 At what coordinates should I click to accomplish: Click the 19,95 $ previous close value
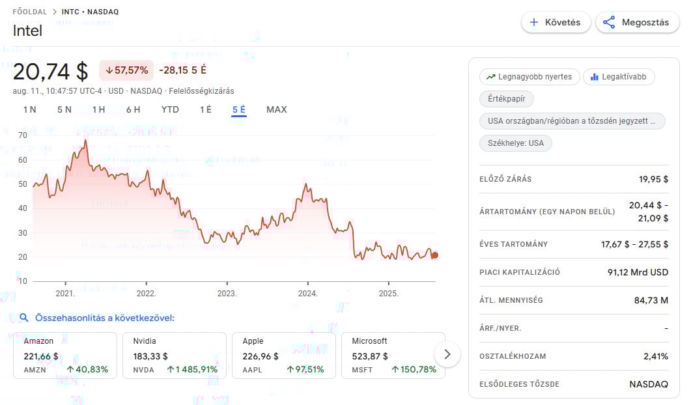(653, 179)
